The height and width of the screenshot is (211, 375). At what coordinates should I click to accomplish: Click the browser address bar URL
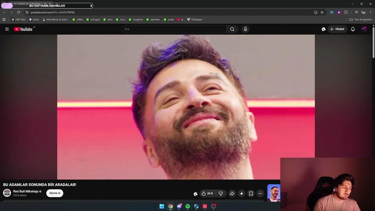coord(53,12)
